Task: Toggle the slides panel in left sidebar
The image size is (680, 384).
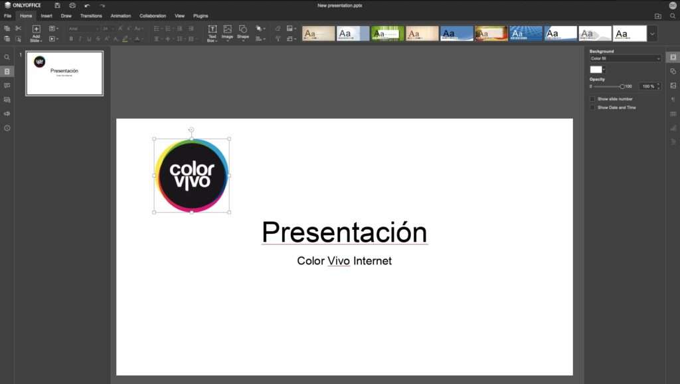Action: [x=7, y=72]
